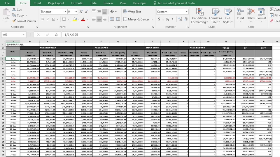
Task: Select Bottom Align icon
Action: click(105, 12)
